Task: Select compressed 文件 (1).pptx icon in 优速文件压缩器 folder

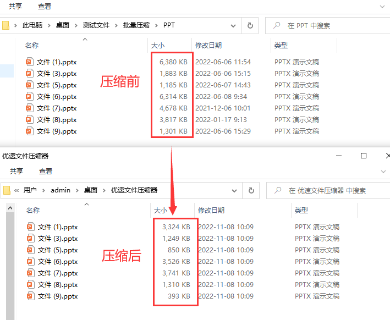Action: pyautogui.click(x=30, y=227)
